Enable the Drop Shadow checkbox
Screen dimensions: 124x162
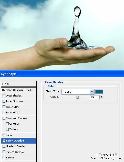pos(4,95)
